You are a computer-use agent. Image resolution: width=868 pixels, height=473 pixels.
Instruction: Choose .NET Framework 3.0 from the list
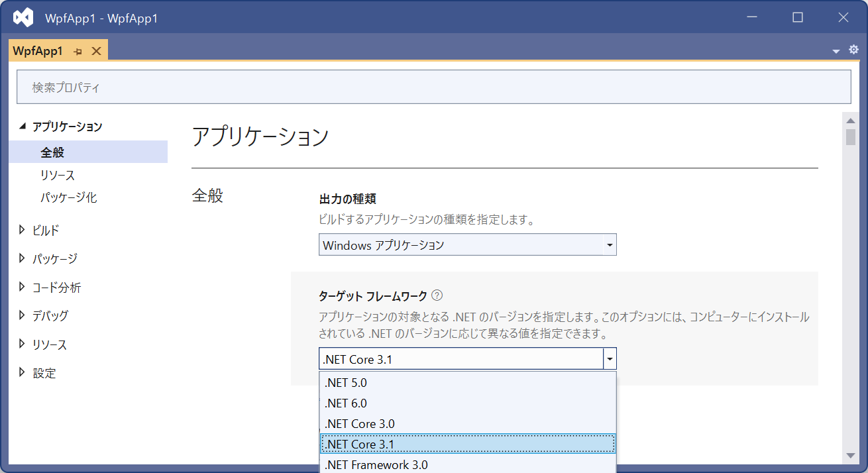[x=468, y=464]
